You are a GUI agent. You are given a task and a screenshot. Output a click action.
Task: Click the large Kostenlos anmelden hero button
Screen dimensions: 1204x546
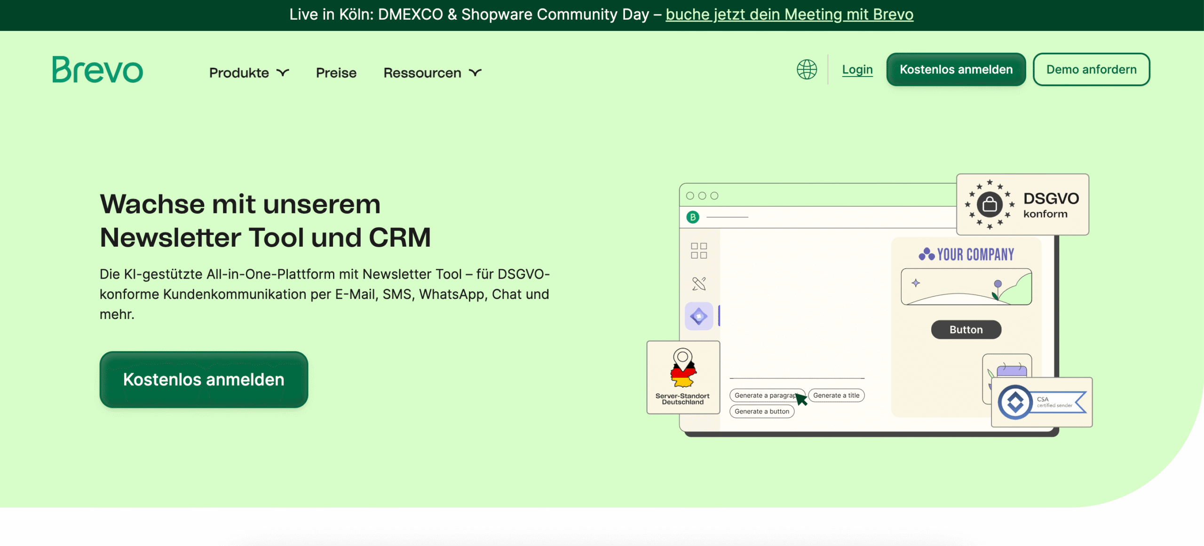click(x=204, y=380)
